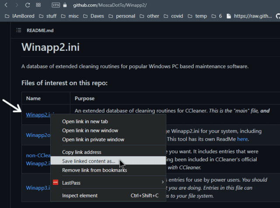
Task: Open the Winapp2.ini link in table
Action: point(38,114)
